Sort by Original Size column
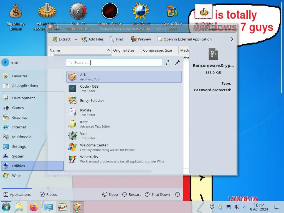Viewport: 284px width, 213px height. coord(126,50)
